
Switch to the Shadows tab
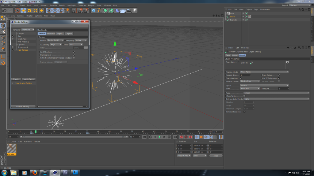click(x=51, y=34)
